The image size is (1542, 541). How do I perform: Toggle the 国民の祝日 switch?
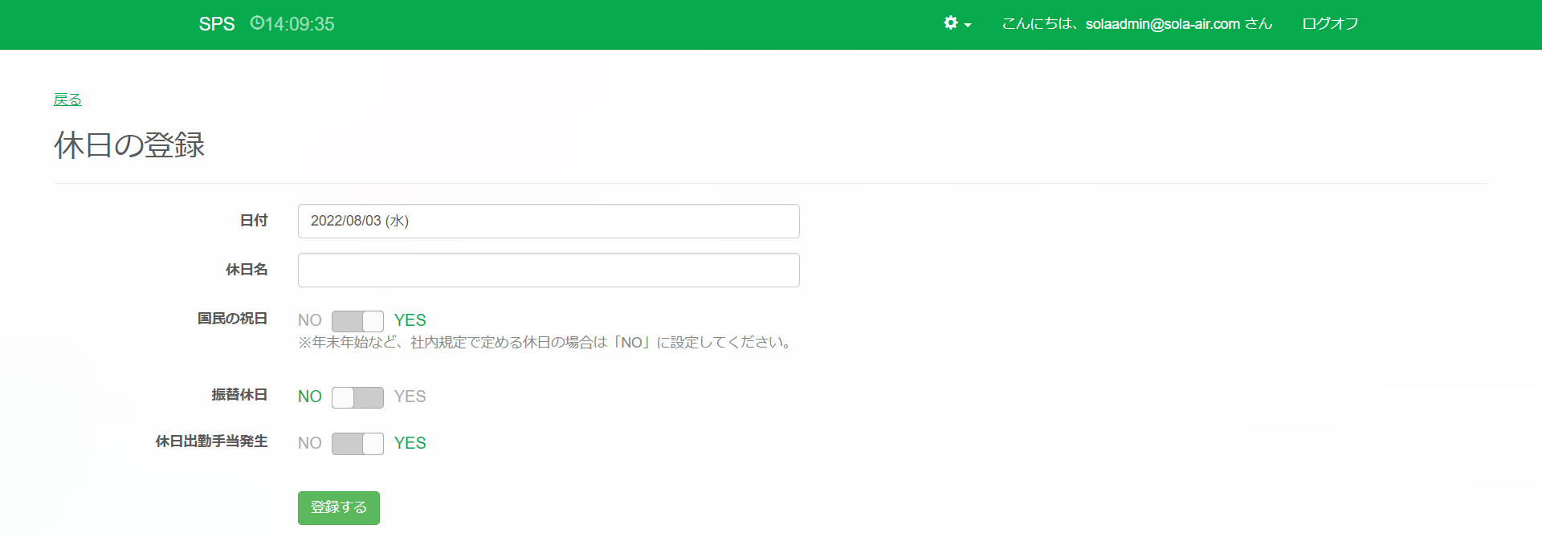point(357,321)
